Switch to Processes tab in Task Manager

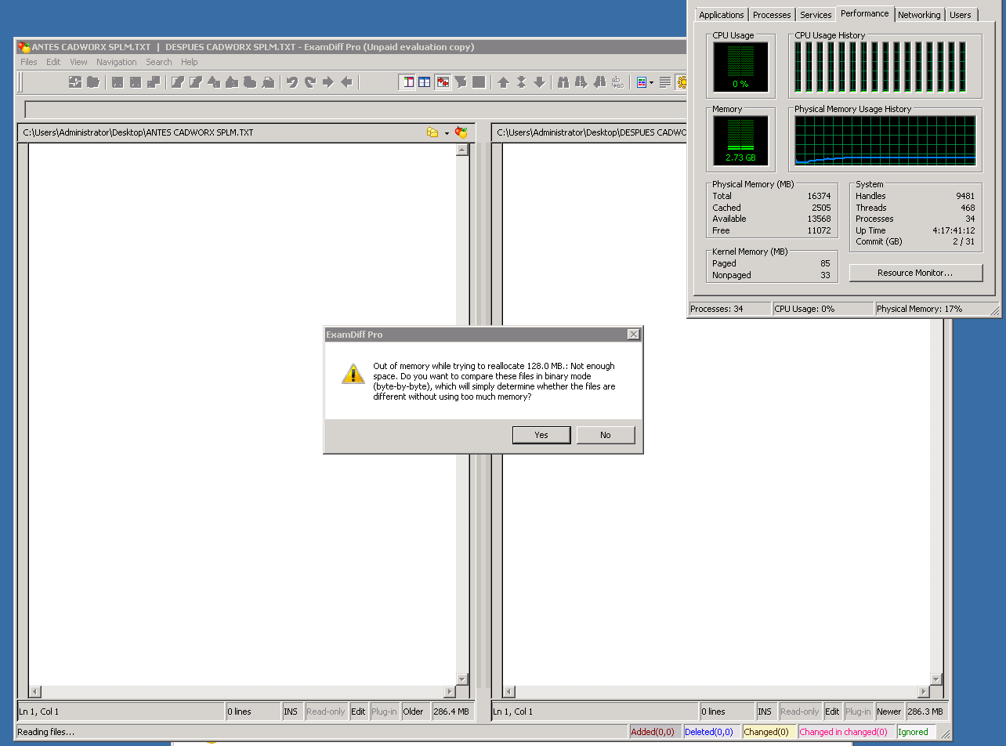[772, 15]
